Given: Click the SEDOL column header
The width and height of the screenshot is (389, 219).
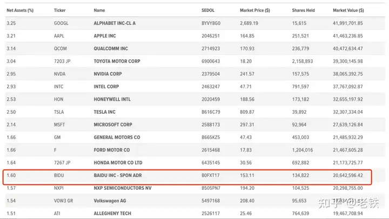Looking at the screenshot, I should 208,10.
